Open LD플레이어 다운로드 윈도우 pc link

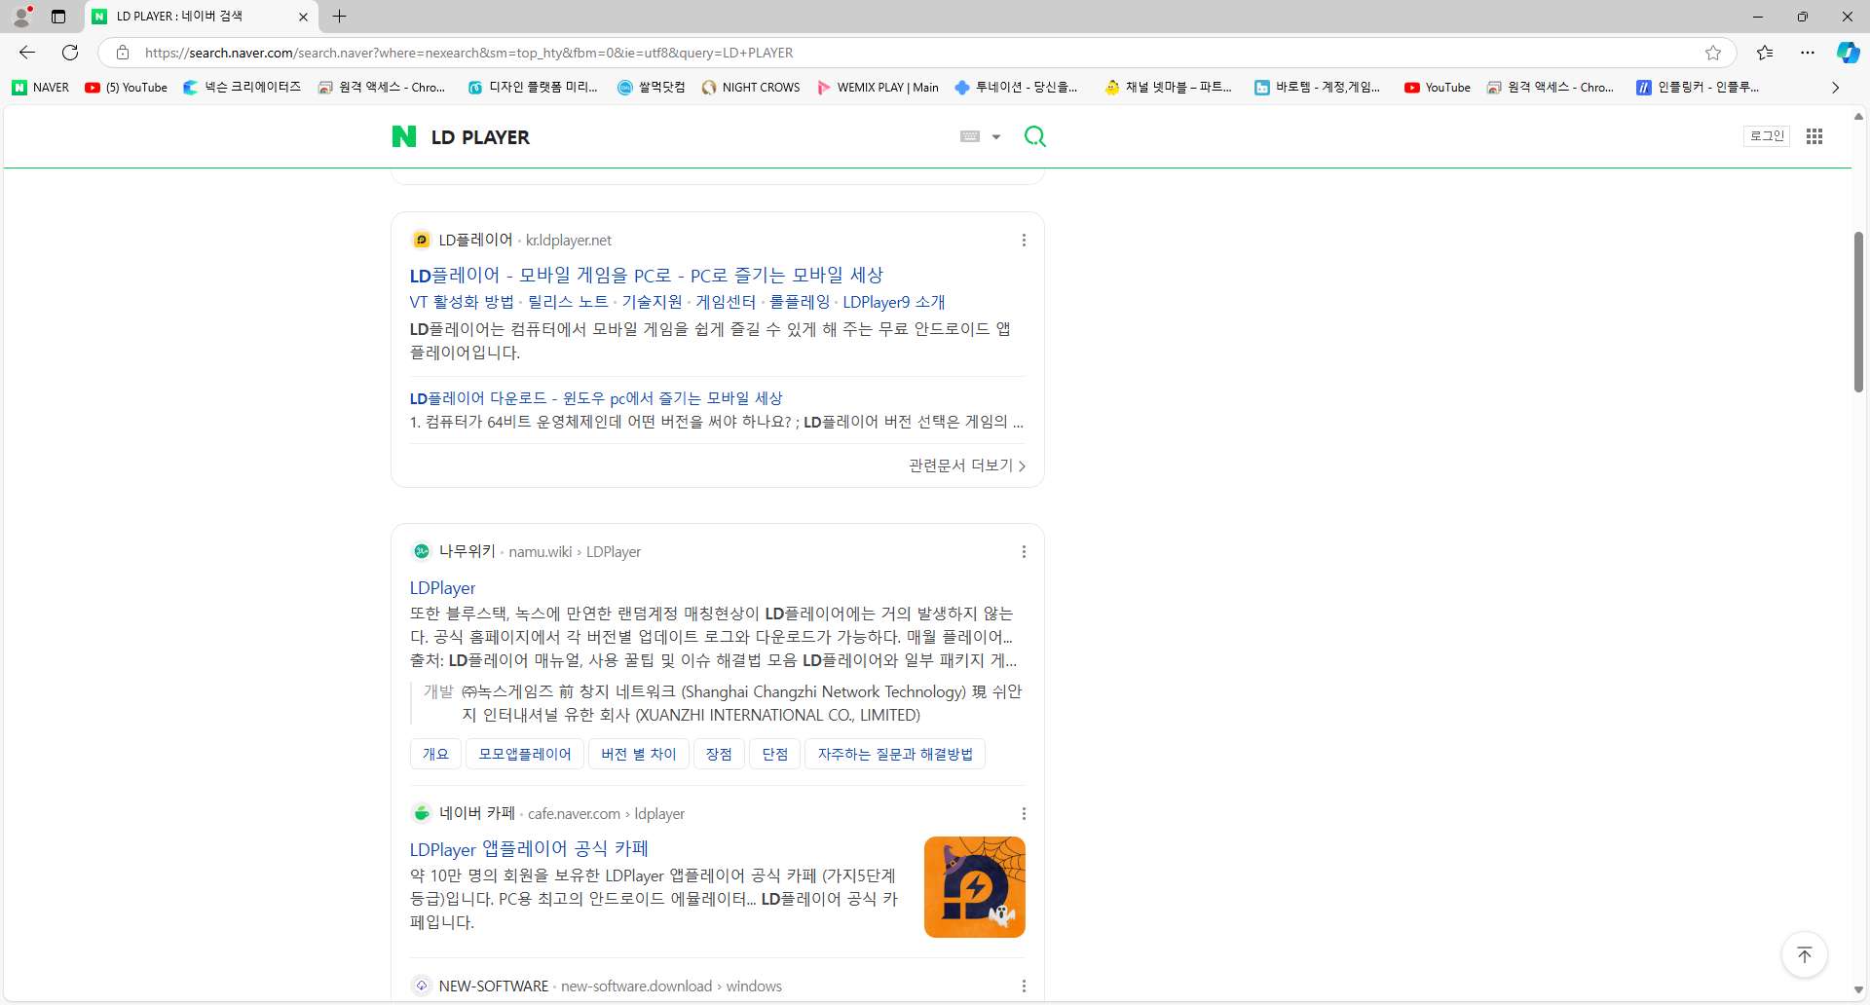[596, 398]
